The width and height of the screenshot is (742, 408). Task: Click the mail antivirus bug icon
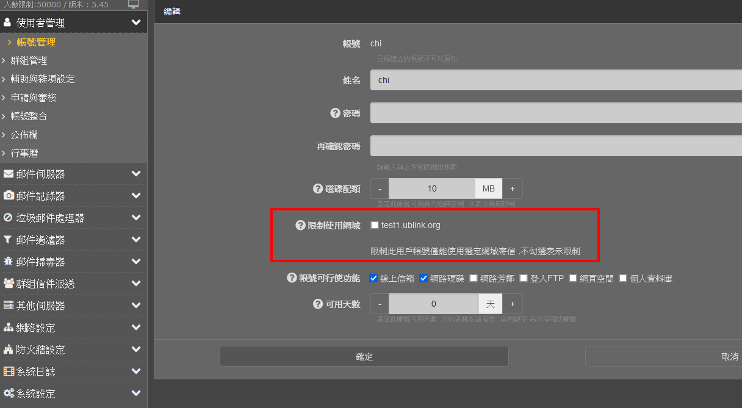pos(9,262)
